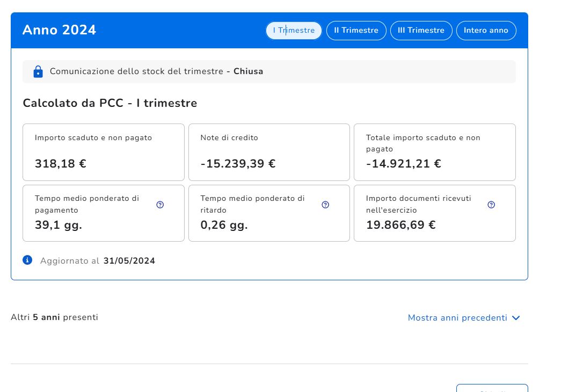Select the Importo scaduto e non pagato card
The height and width of the screenshot is (392, 576).
coord(104,152)
